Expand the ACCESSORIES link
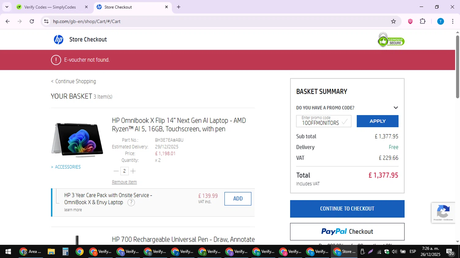The width and height of the screenshot is (460, 258). [x=66, y=167]
